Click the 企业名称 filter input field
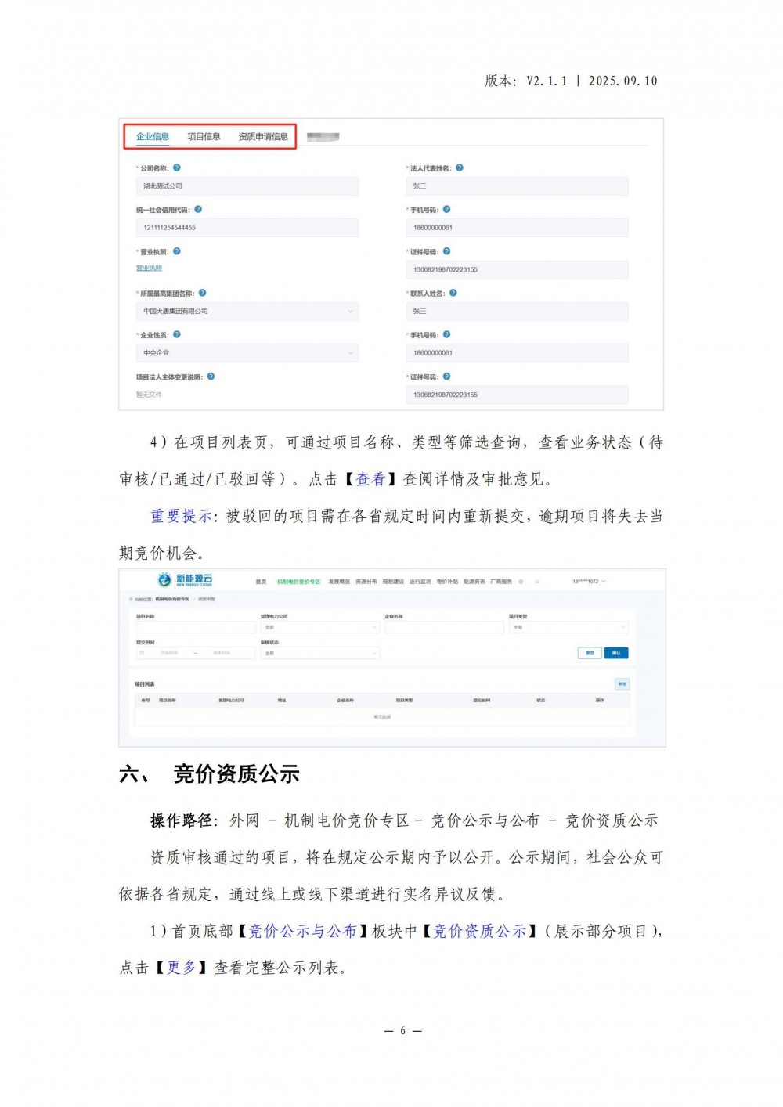This screenshot has height=1107, width=783. coord(444,628)
